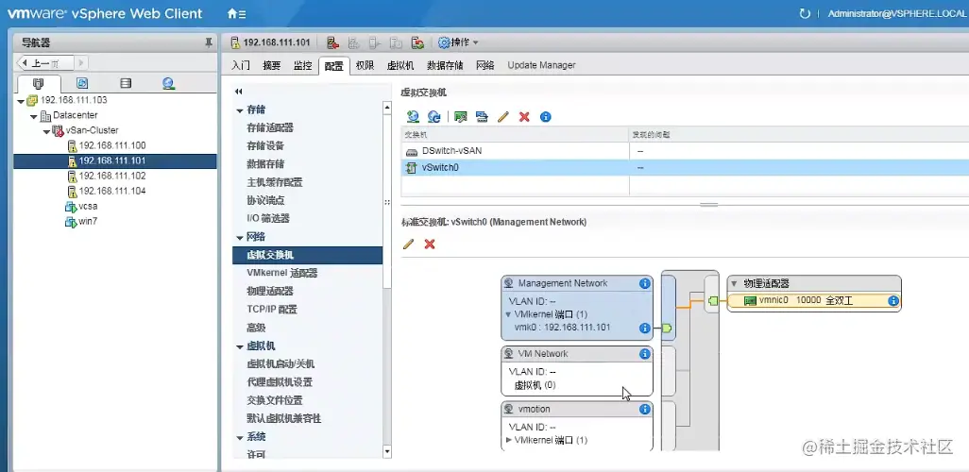
Task: Show VM Network info icon
Action: pyautogui.click(x=644, y=353)
